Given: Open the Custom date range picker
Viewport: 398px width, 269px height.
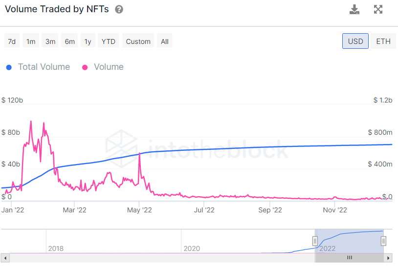Looking at the screenshot, I should click(138, 41).
